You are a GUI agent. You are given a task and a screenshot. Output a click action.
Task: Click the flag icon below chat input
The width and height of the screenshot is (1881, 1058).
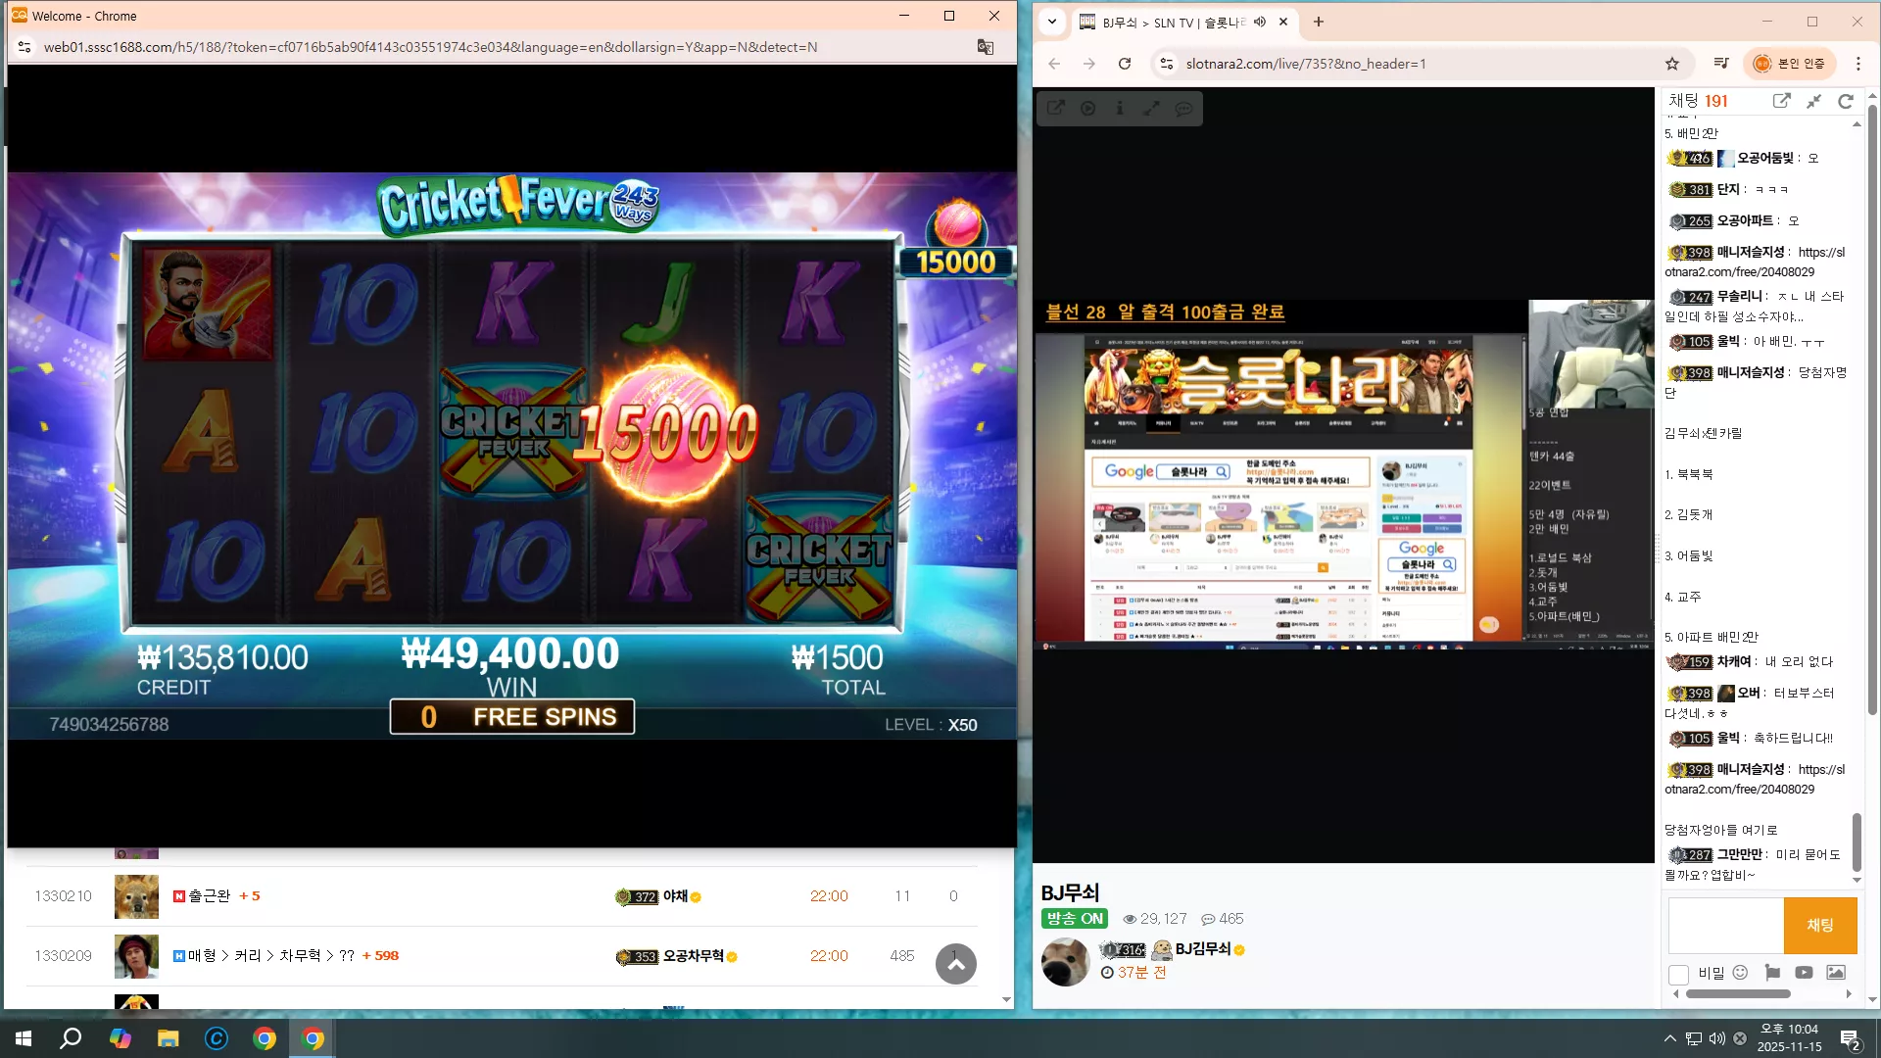click(x=1772, y=973)
